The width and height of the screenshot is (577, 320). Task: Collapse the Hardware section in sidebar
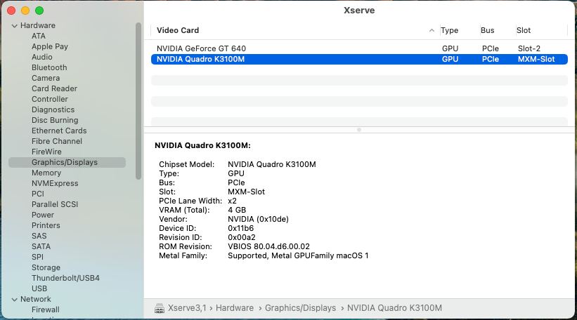(14, 26)
